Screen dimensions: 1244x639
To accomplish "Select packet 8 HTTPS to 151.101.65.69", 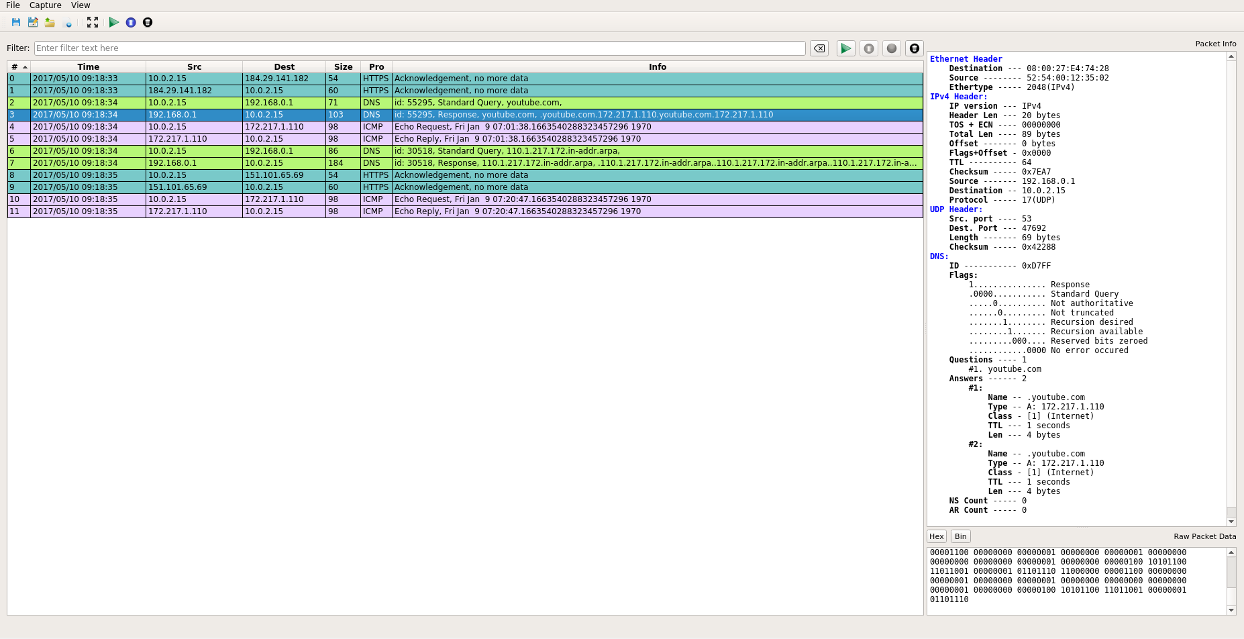I will point(465,175).
